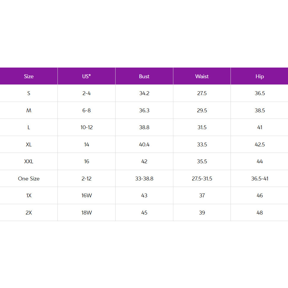Select the Bust column header
This screenshot has height=288, width=288.
[x=144, y=76]
